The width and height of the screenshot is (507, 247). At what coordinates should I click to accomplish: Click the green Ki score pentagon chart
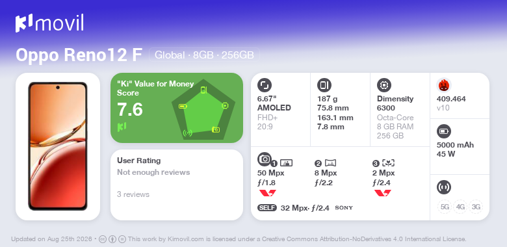pos(203,109)
